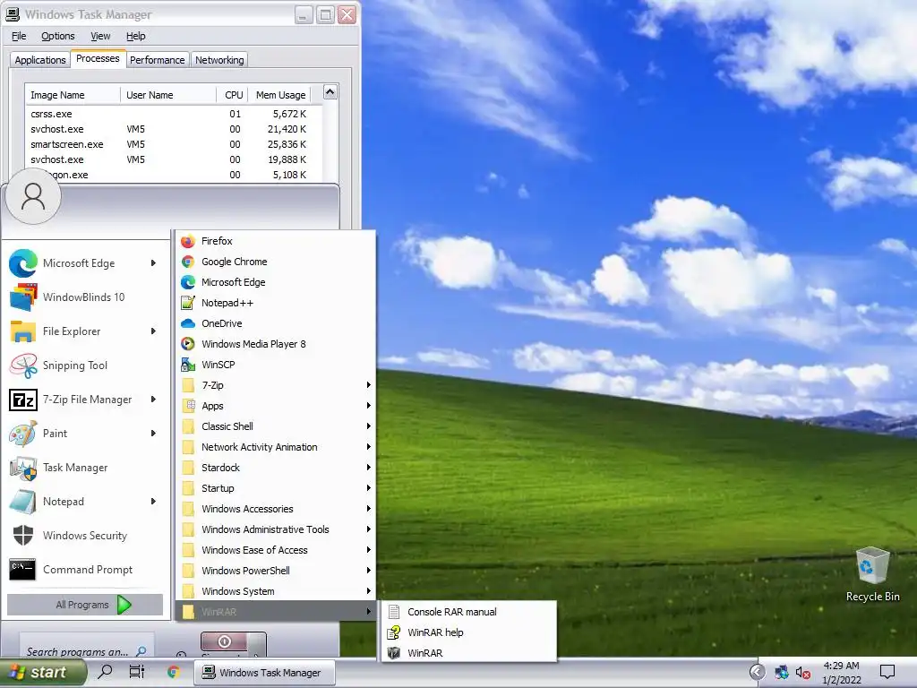The width and height of the screenshot is (917, 688).
Task: Click the taskbar search magnifier icon
Action: pos(106,672)
